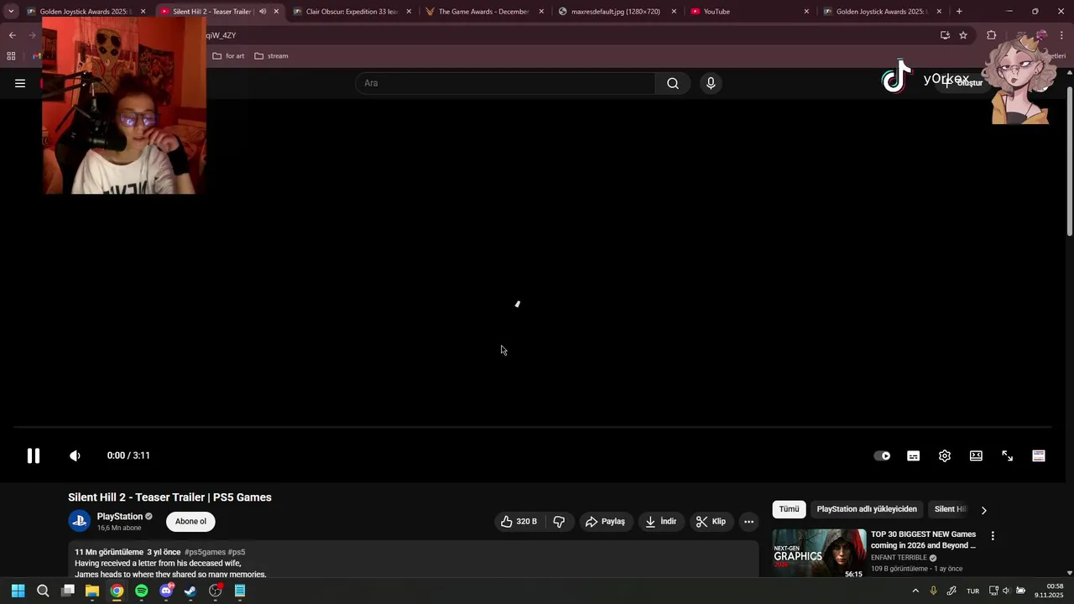This screenshot has height=604, width=1074.
Task: Open File Explorer from taskbar
Action: [92, 591]
